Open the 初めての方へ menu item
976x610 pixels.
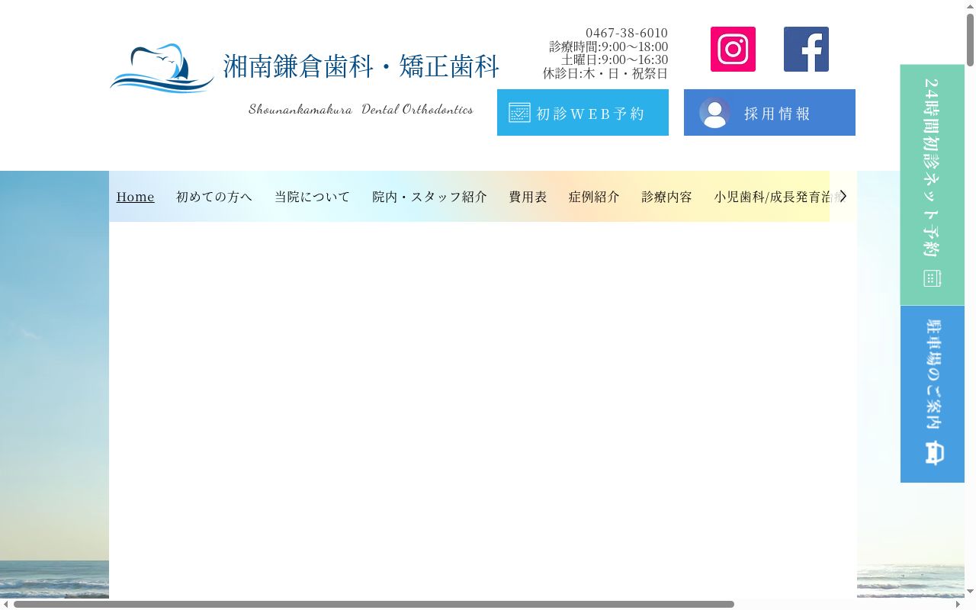coord(214,197)
